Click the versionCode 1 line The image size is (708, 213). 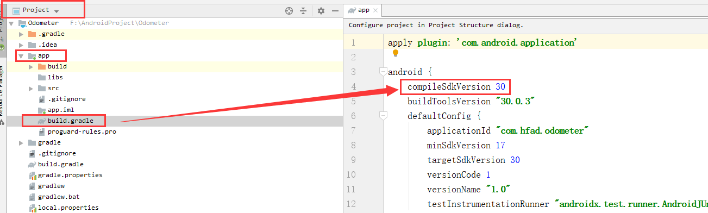(x=459, y=174)
